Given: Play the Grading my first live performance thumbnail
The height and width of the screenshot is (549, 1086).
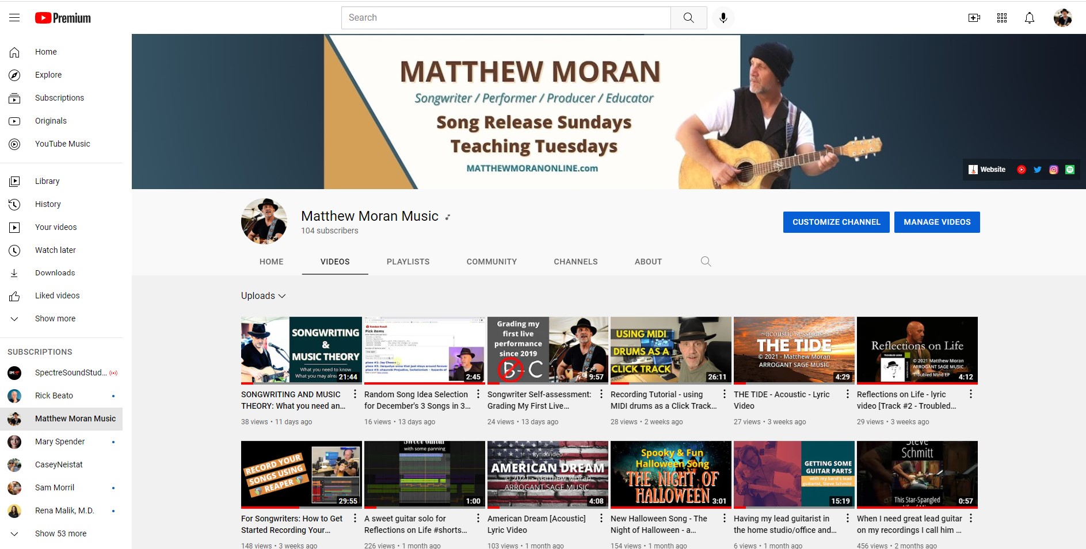Looking at the screenshot, I should 548,350.
